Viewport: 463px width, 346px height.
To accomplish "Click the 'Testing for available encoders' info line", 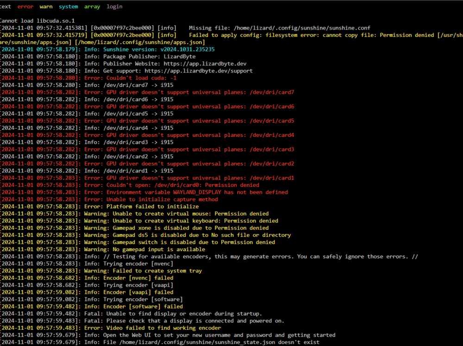I will (209, 257).
